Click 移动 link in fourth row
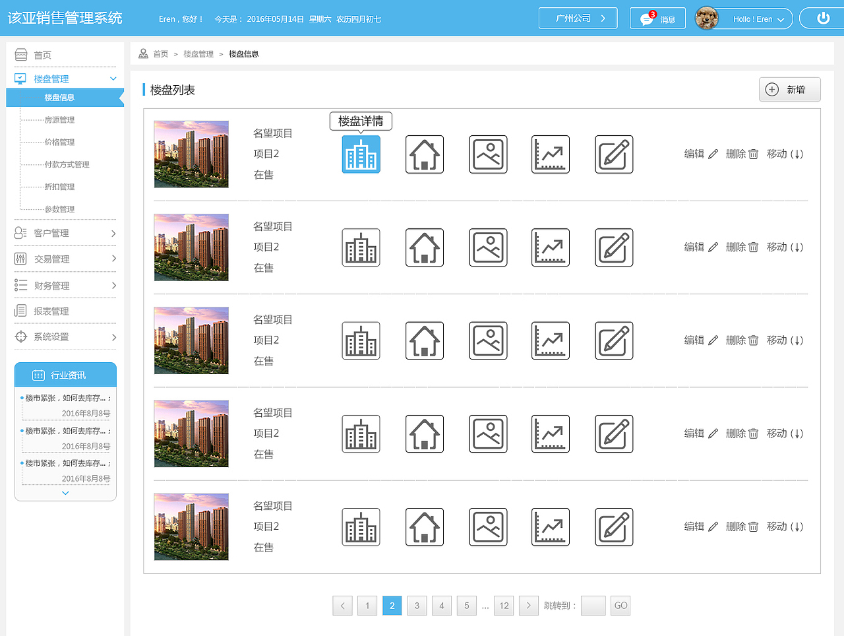Image resolution: width=844 pixels, height=636 pixels. click(785, 433)
